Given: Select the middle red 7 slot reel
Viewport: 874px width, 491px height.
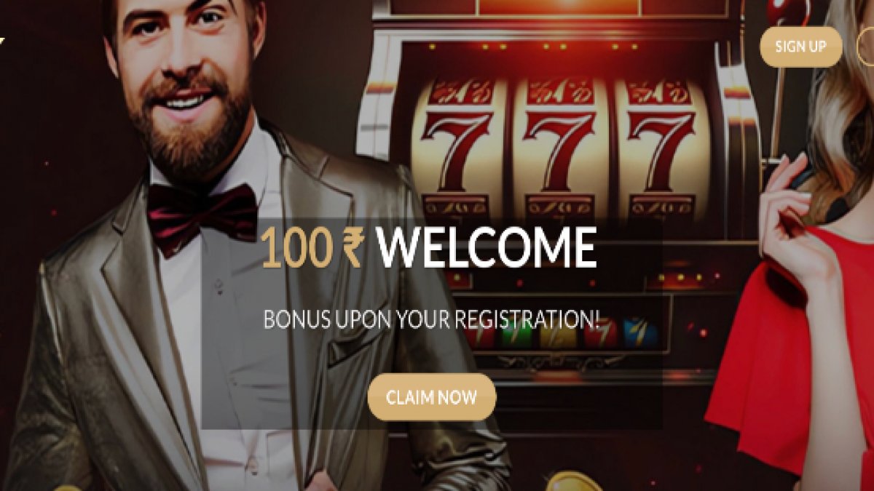Looking at the screenshot, I should pos(559,150).
